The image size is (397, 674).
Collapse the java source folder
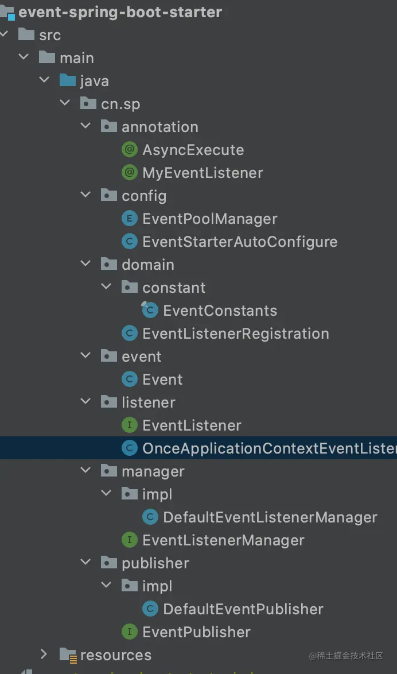click(44, 80)
